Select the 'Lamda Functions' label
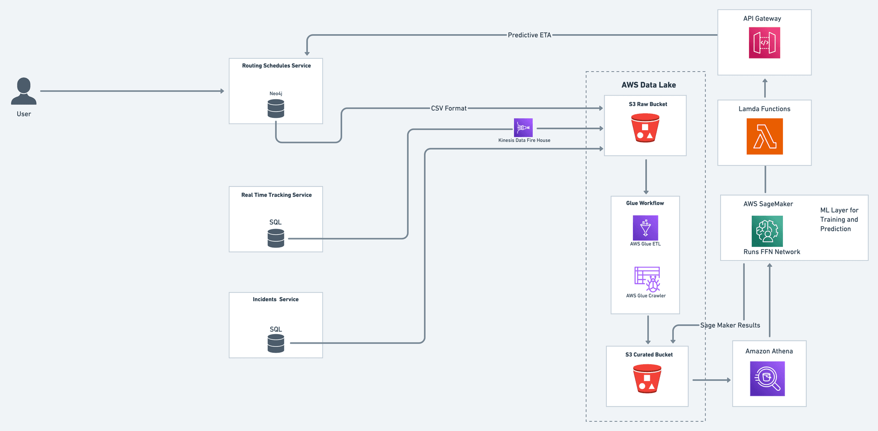Viewport: 878px width, 431px height. pos(765,109)
